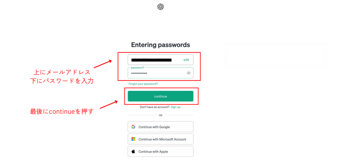Image resolution: width=343 pixels, height=161 pixels.
Task: Open the Sign up link
Action: [176, 107]
